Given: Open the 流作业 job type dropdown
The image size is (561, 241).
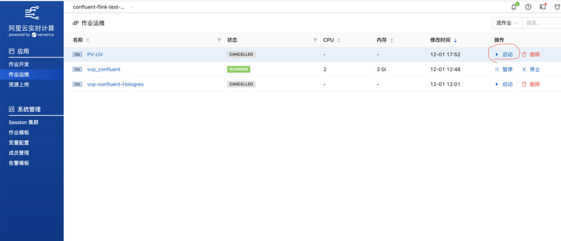Looking at the screenshot, I should click(507, 23).
